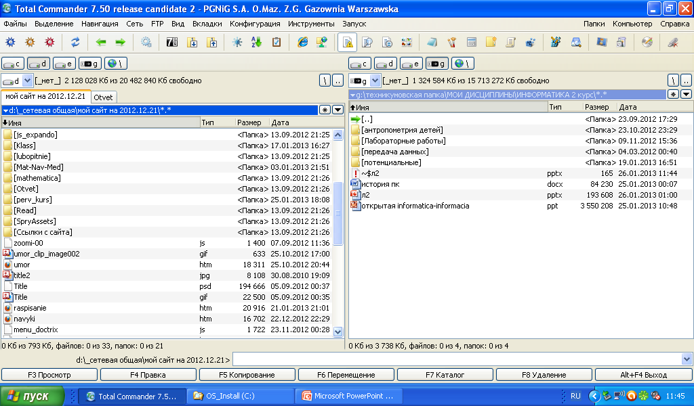Open the notepad toolbar icon
The width and height of the screenshot is (694, 406).
tap(432, 43)
